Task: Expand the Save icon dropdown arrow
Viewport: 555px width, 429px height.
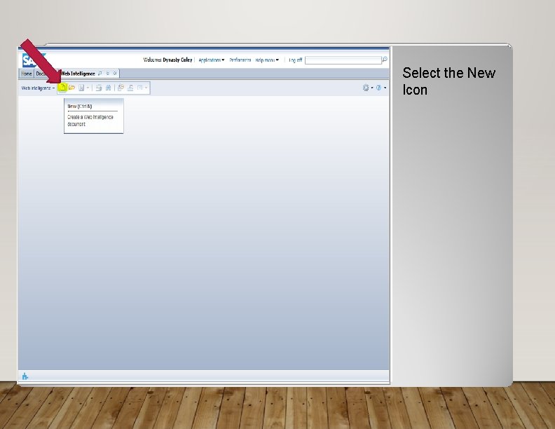Action: pos(88,88)
